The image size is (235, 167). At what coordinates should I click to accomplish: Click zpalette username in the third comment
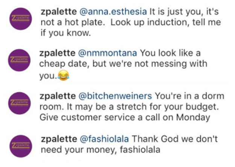pyautogui.click(x=58, y=97)
